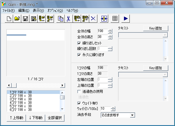Click upper Key追加 button
Screen dimensions: 175x126
(x=155, y=28)
